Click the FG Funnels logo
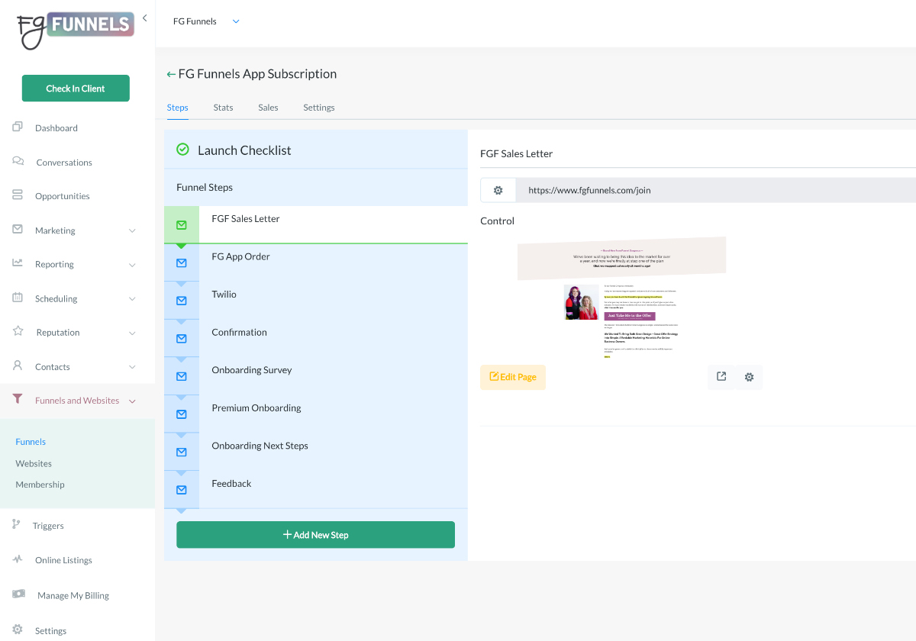Screen dimensions: 916x641 pyautogui.click(x=76, y=30)
